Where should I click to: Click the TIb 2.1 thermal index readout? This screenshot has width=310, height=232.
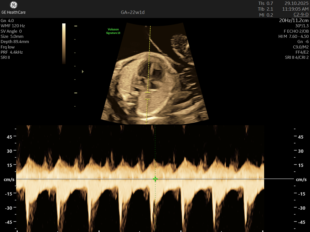pos(266,9)
